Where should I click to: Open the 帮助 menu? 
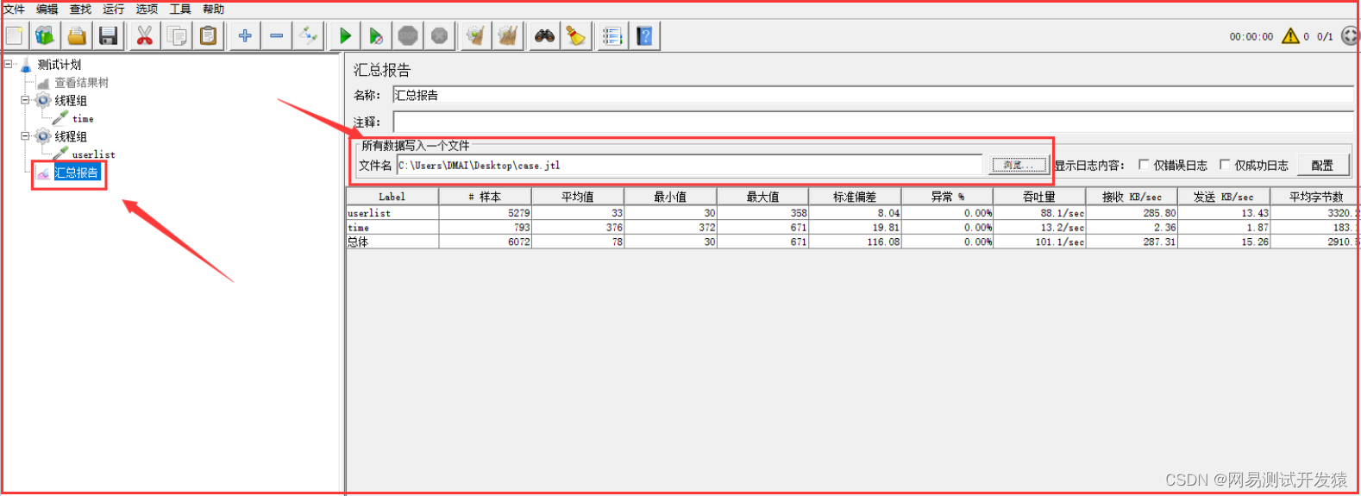click(213, 9)
